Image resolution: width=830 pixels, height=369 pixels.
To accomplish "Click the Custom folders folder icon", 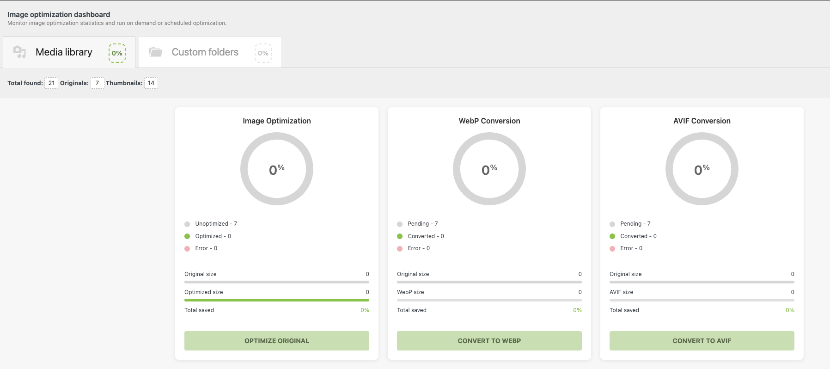I will coord(155,52).
